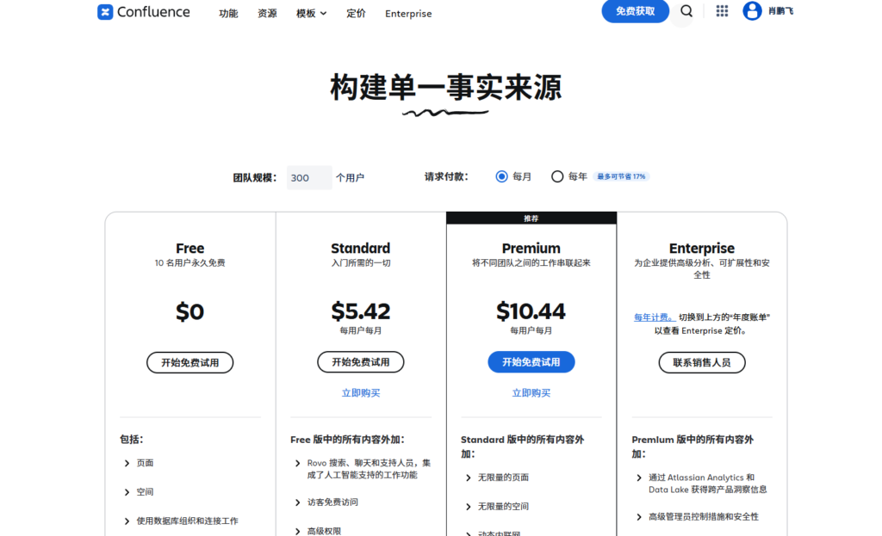Expand the 空间 feature item

coord(143,491)
